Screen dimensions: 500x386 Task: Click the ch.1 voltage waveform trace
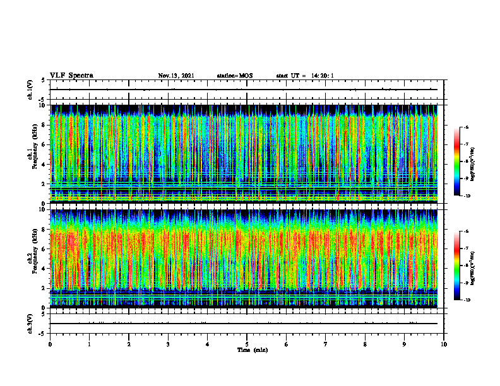coord(244,90)
